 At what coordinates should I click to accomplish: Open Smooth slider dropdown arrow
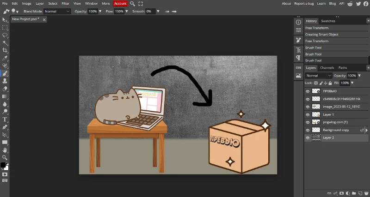(x=158, y=11)
